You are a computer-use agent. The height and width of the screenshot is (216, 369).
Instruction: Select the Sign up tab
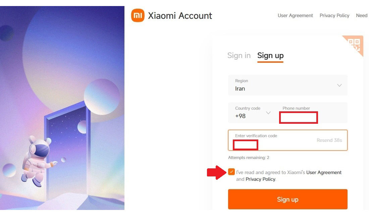click(x=270, y=56)
